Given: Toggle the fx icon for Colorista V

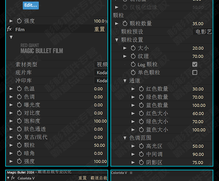Looking at the screenshot, I should point(13,178).
